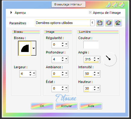Open the Paramètres presets dropdown

(x=92, y=23)
